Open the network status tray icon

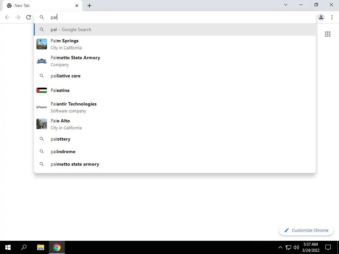point(288,247)
